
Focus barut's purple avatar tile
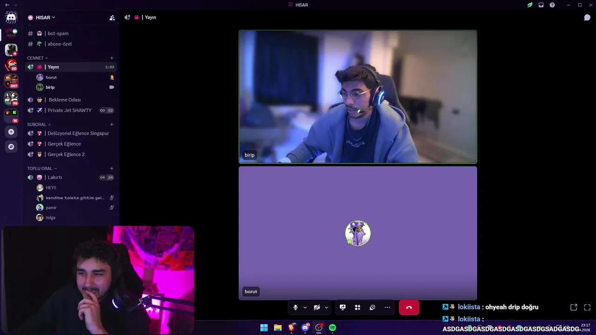[x=358, y=233]
